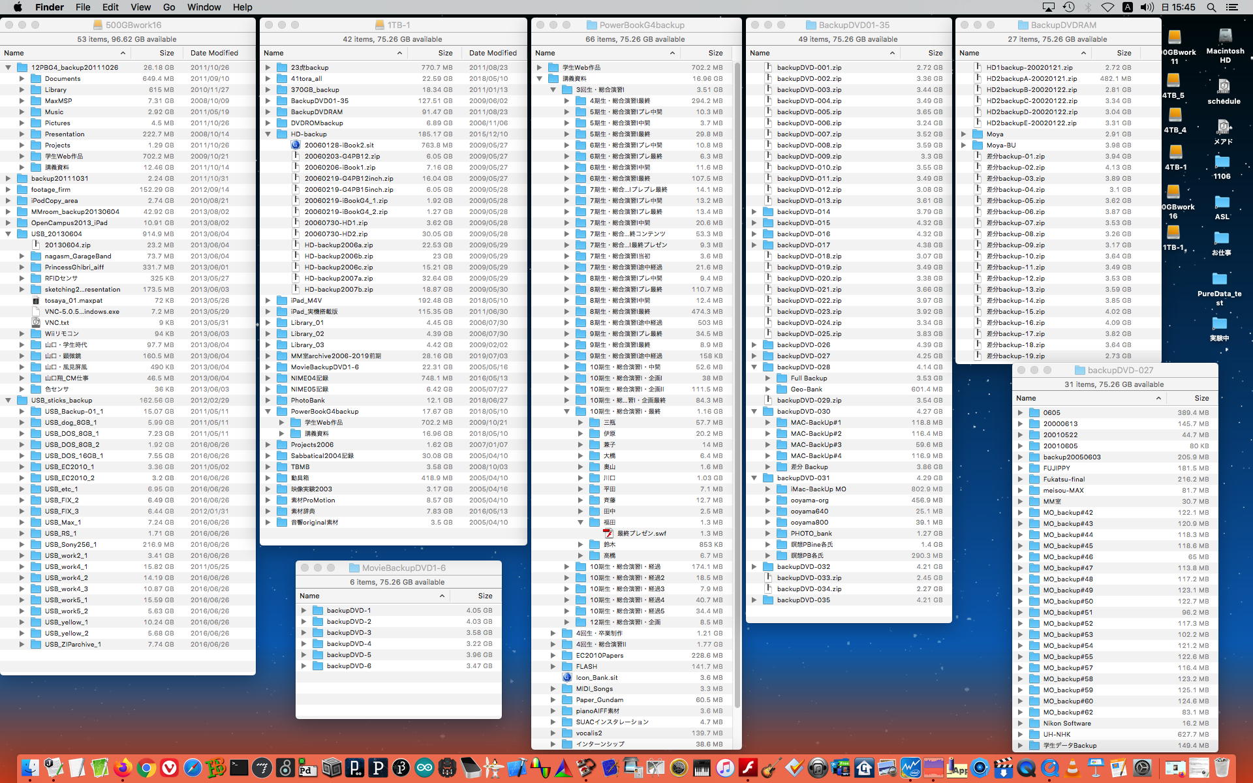Open the File menu
The height and width of the screenshot is (783, 1253).
tap(83, 7)
